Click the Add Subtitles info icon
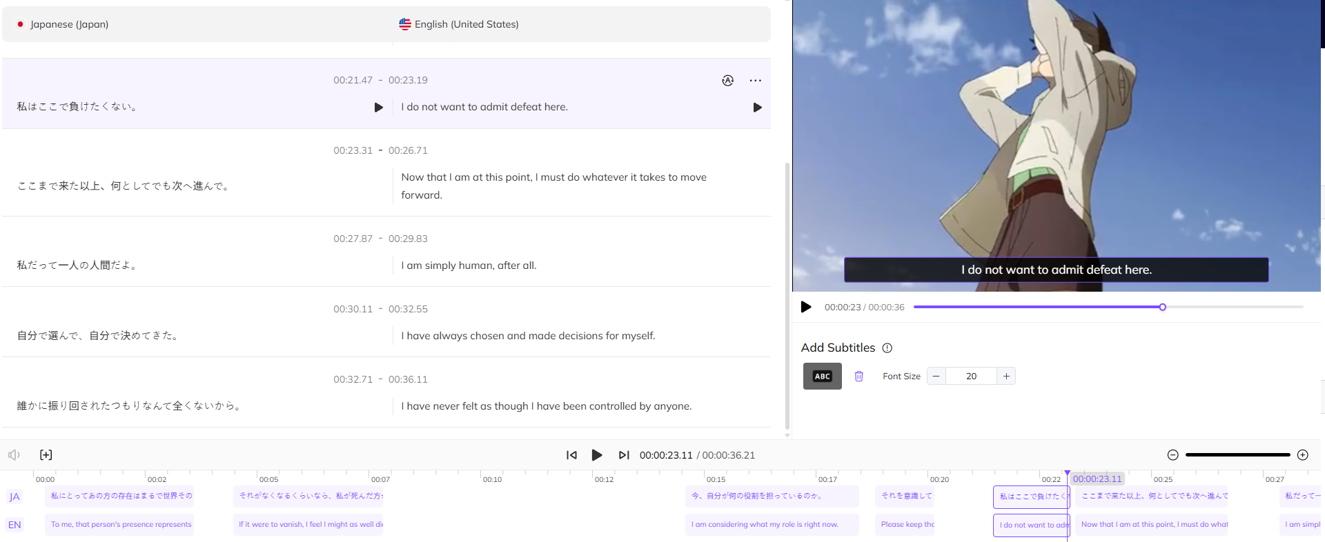This screenshot has width=1325, height=542. click(887, 348)
